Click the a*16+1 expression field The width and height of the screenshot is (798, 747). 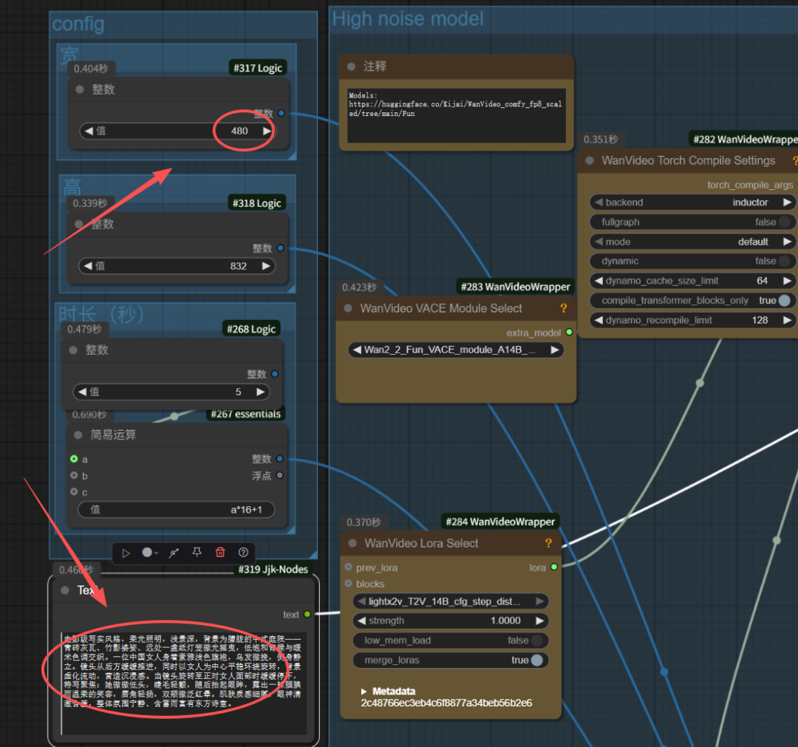pyautogui.click(x=176, y=510)
